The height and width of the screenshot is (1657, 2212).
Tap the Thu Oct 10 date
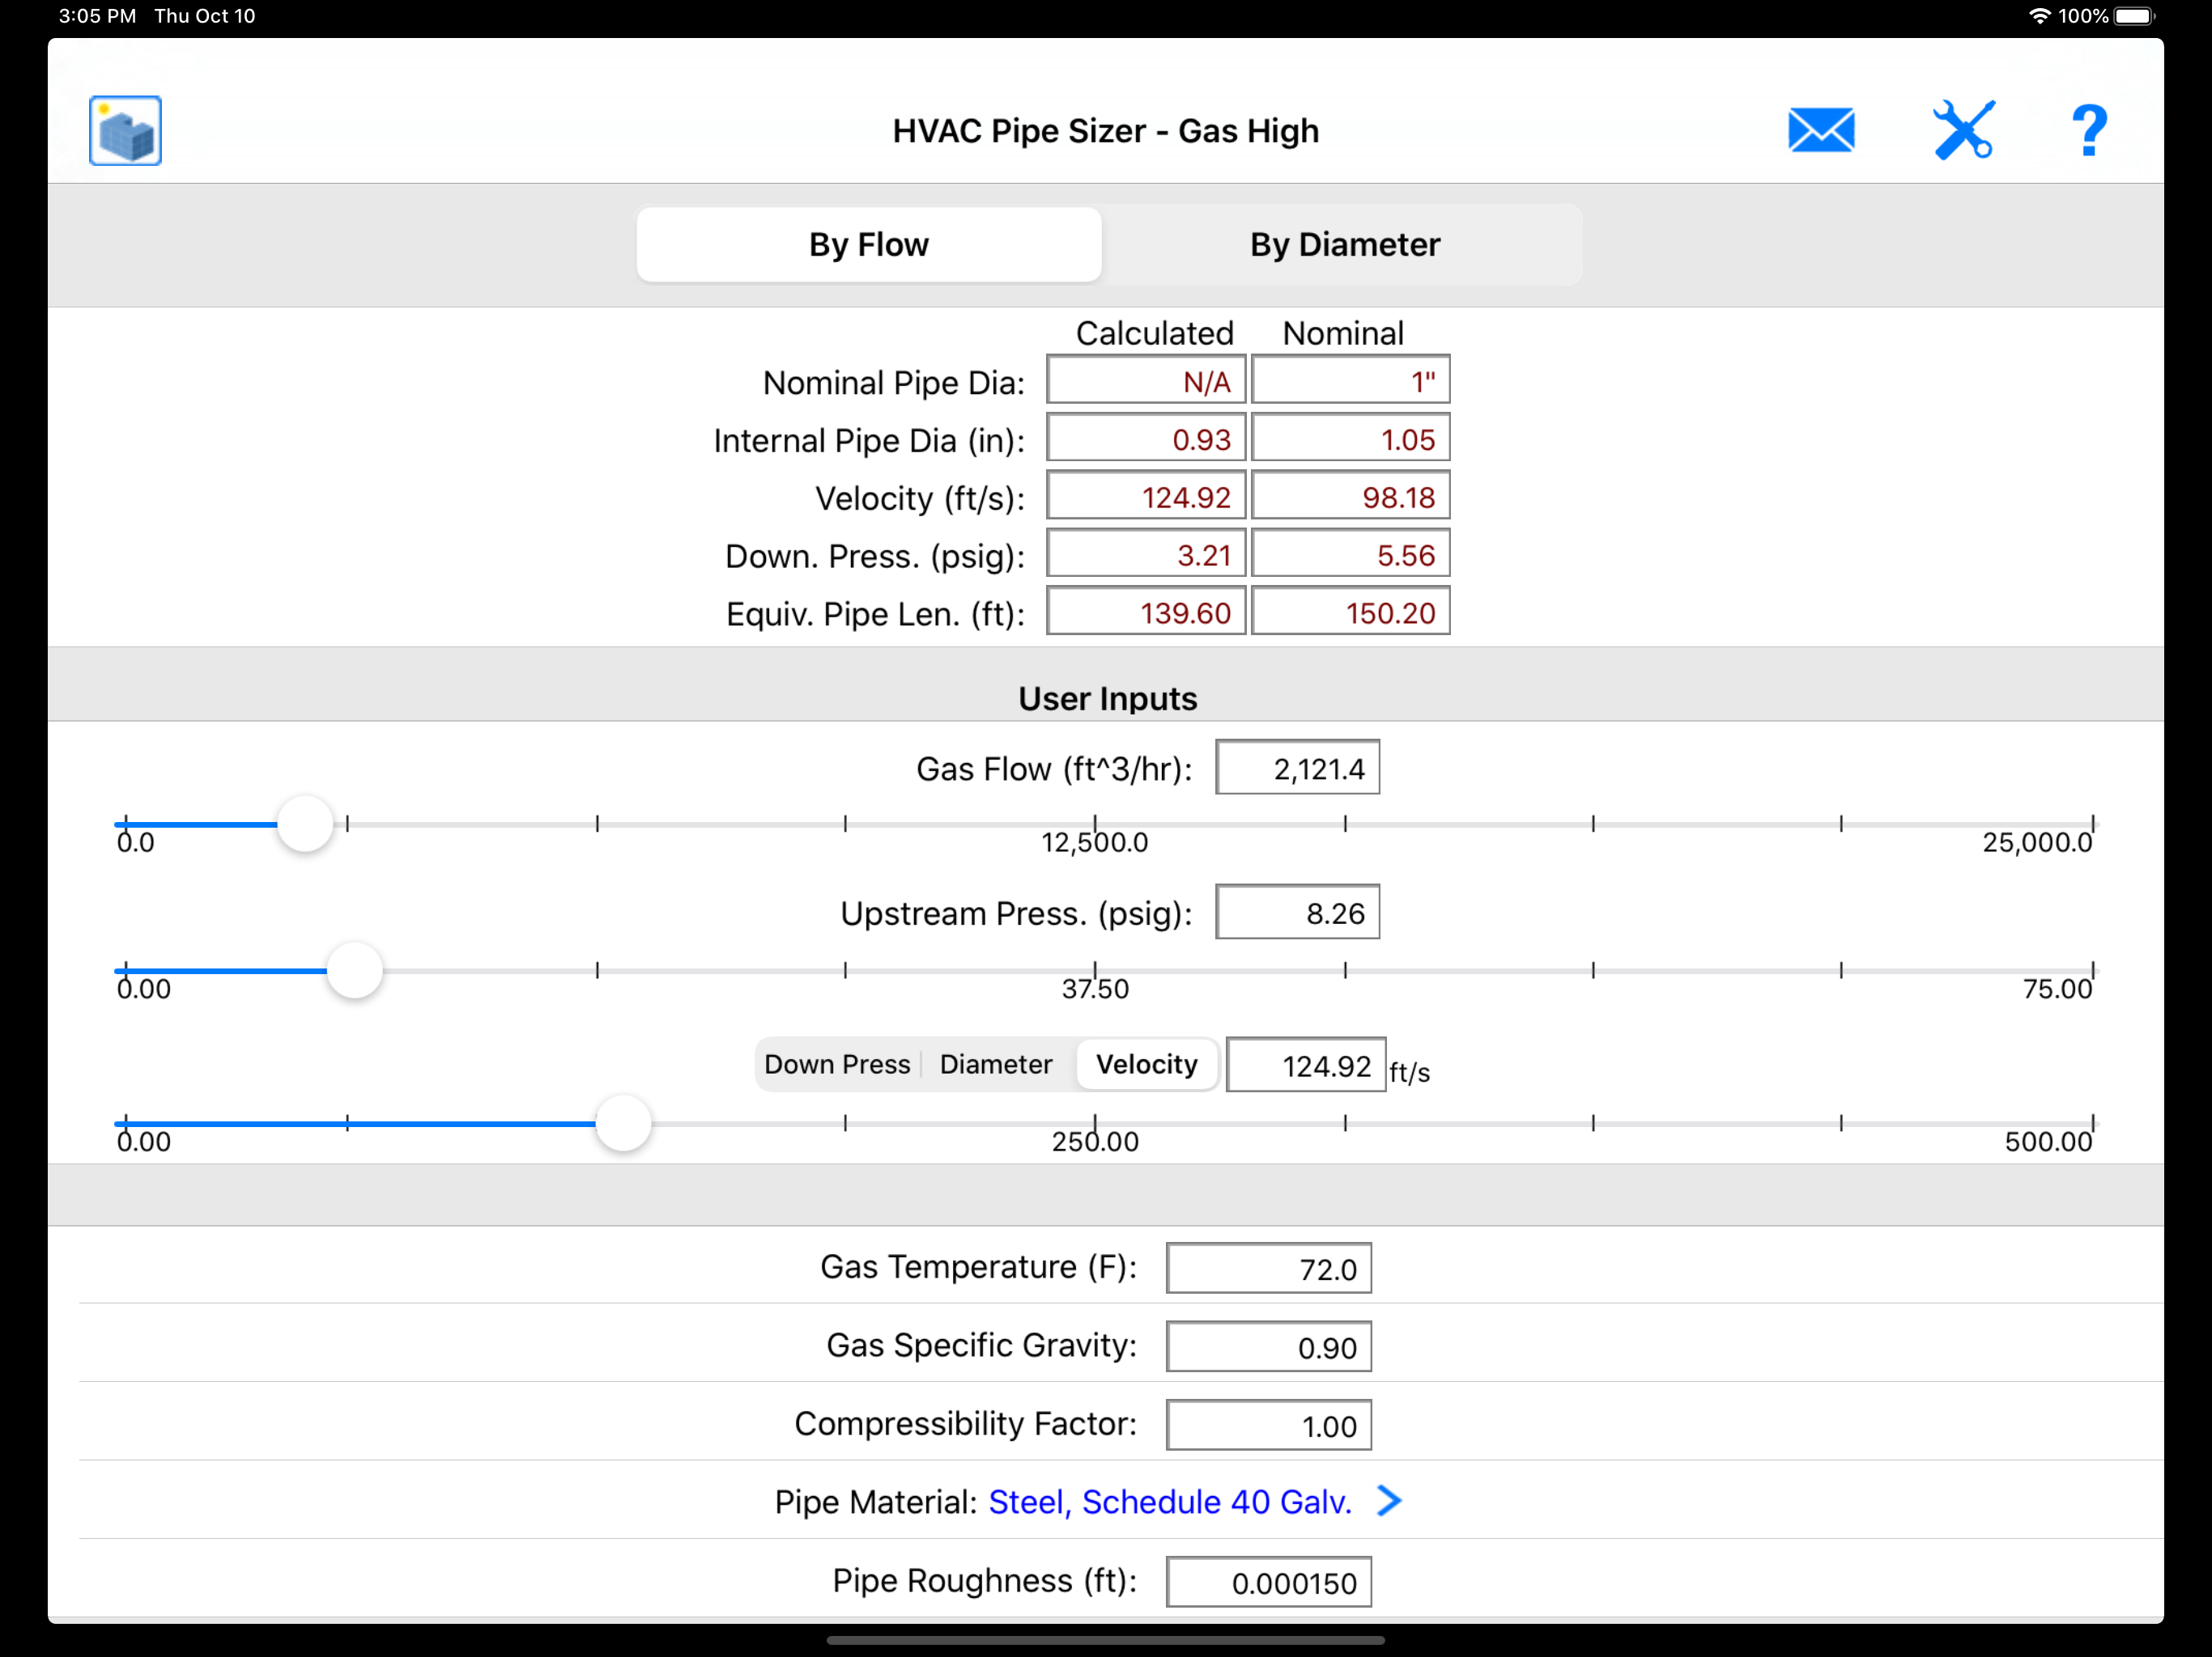tap(205, 16)
